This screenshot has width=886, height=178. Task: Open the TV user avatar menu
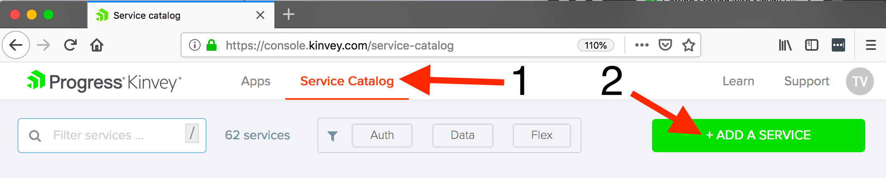point(859,82)
